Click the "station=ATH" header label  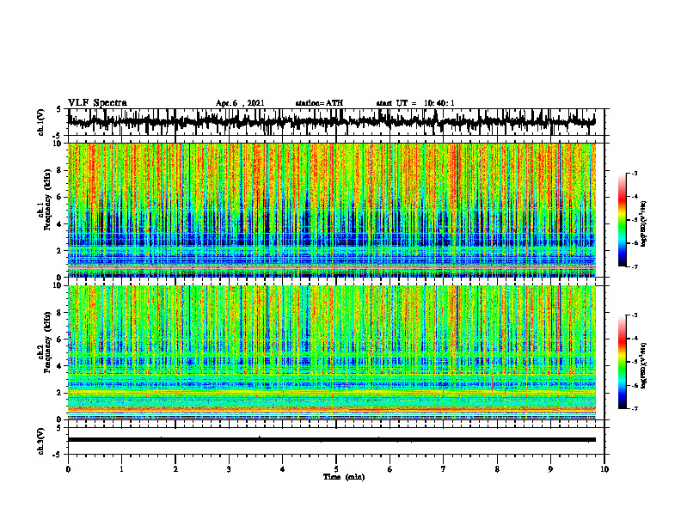319,103
